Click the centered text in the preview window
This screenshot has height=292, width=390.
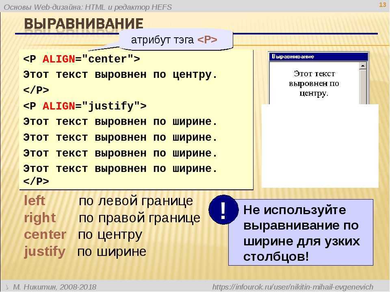[x=314, y=84]
